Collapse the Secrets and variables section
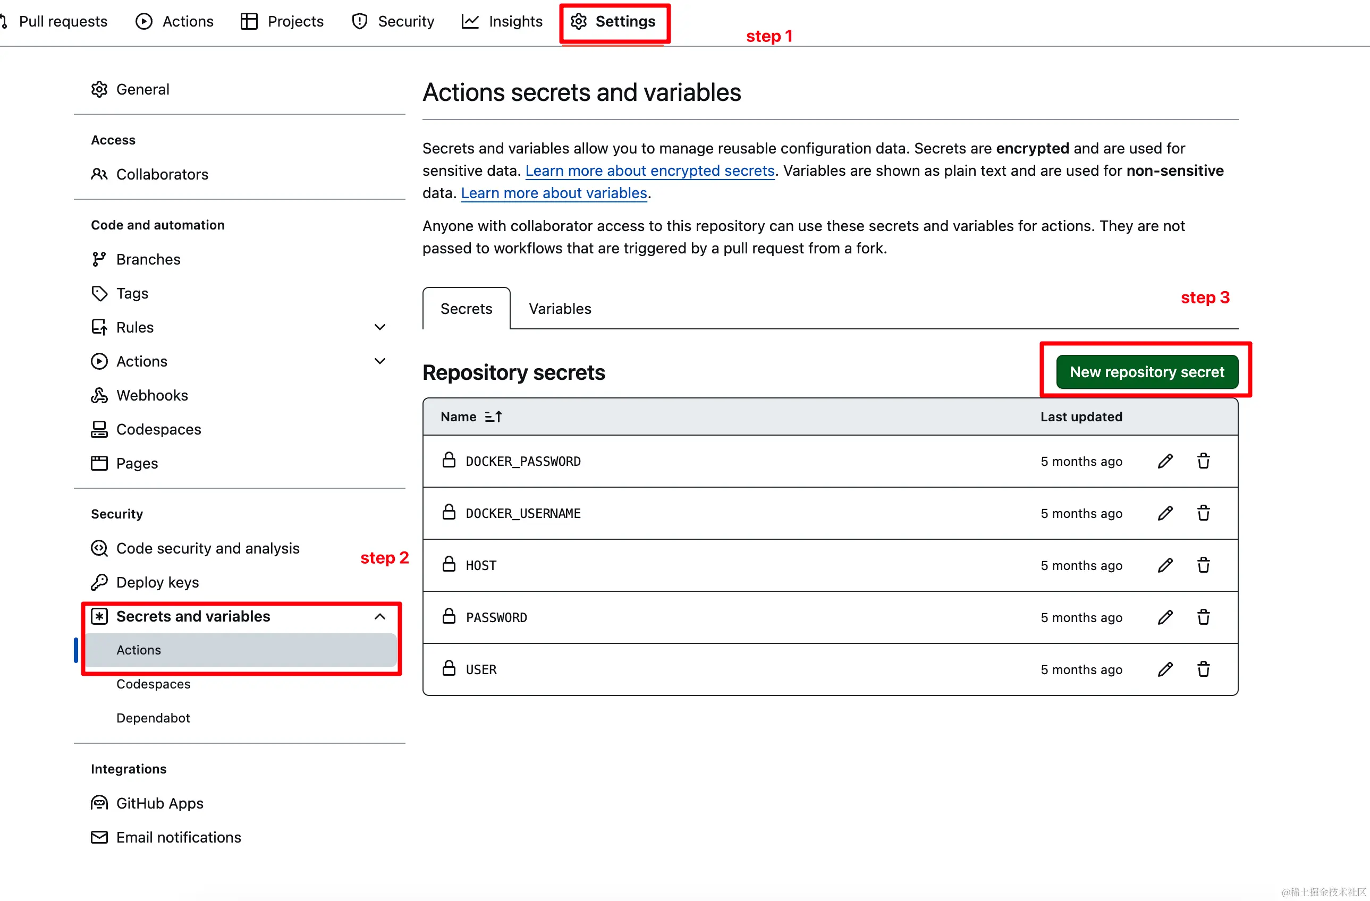 pos(380,616)
